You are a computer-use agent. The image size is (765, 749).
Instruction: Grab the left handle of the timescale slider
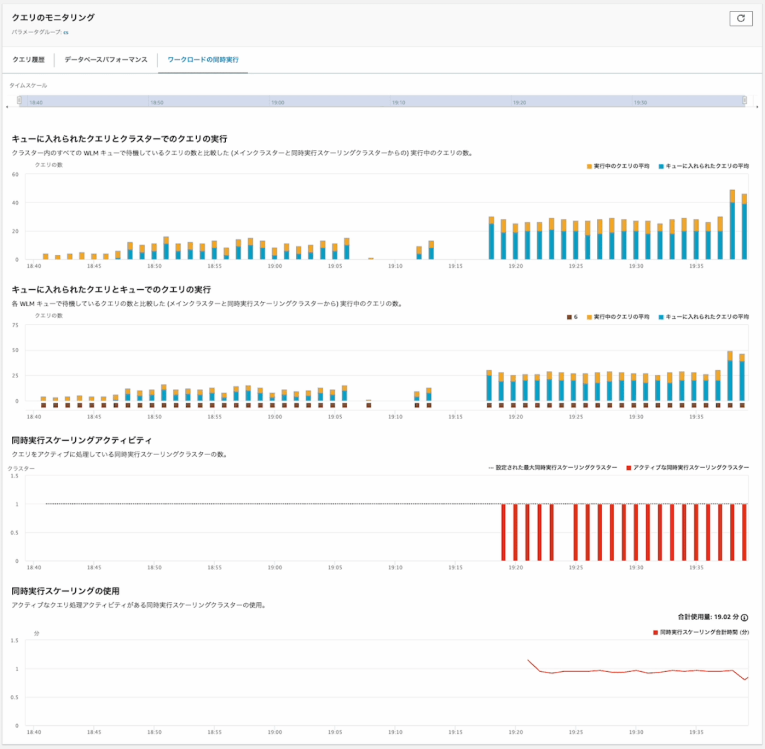tap(19, 100)
